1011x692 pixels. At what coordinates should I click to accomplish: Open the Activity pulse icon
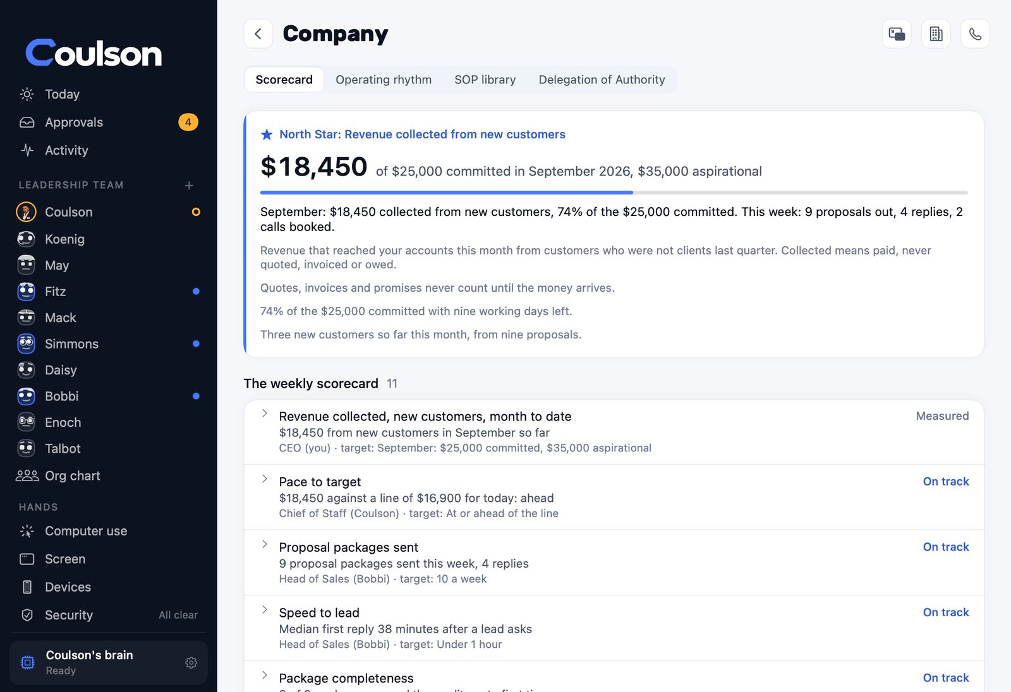click(x=27, y=150)
